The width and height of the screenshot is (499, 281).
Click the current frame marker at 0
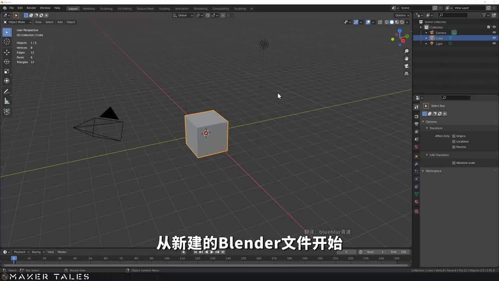point(14,258)
